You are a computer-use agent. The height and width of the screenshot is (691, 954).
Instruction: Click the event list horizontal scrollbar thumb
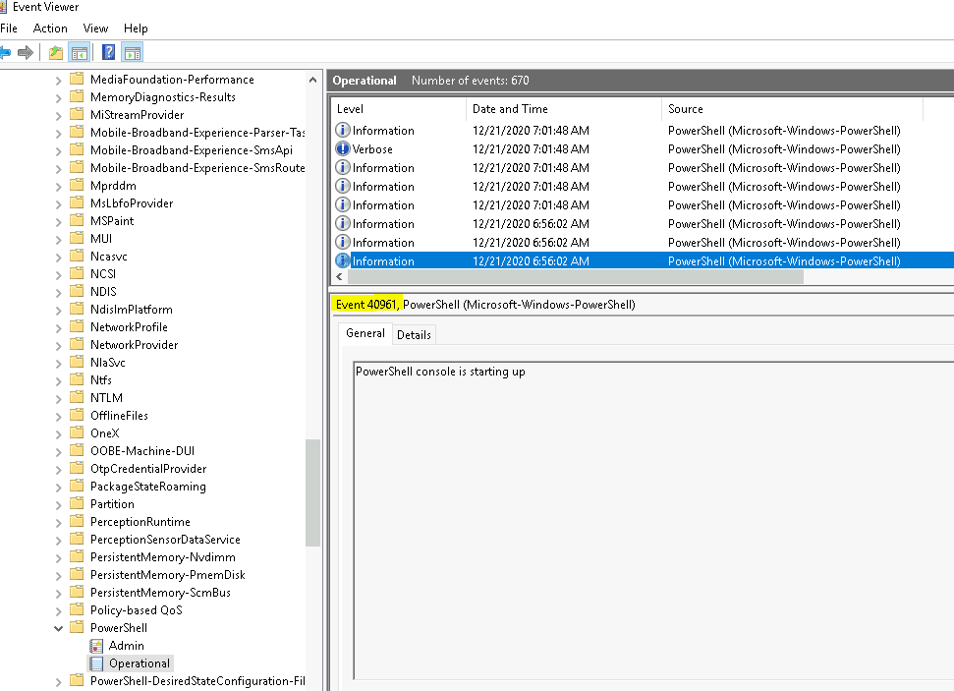click(576, 277)
